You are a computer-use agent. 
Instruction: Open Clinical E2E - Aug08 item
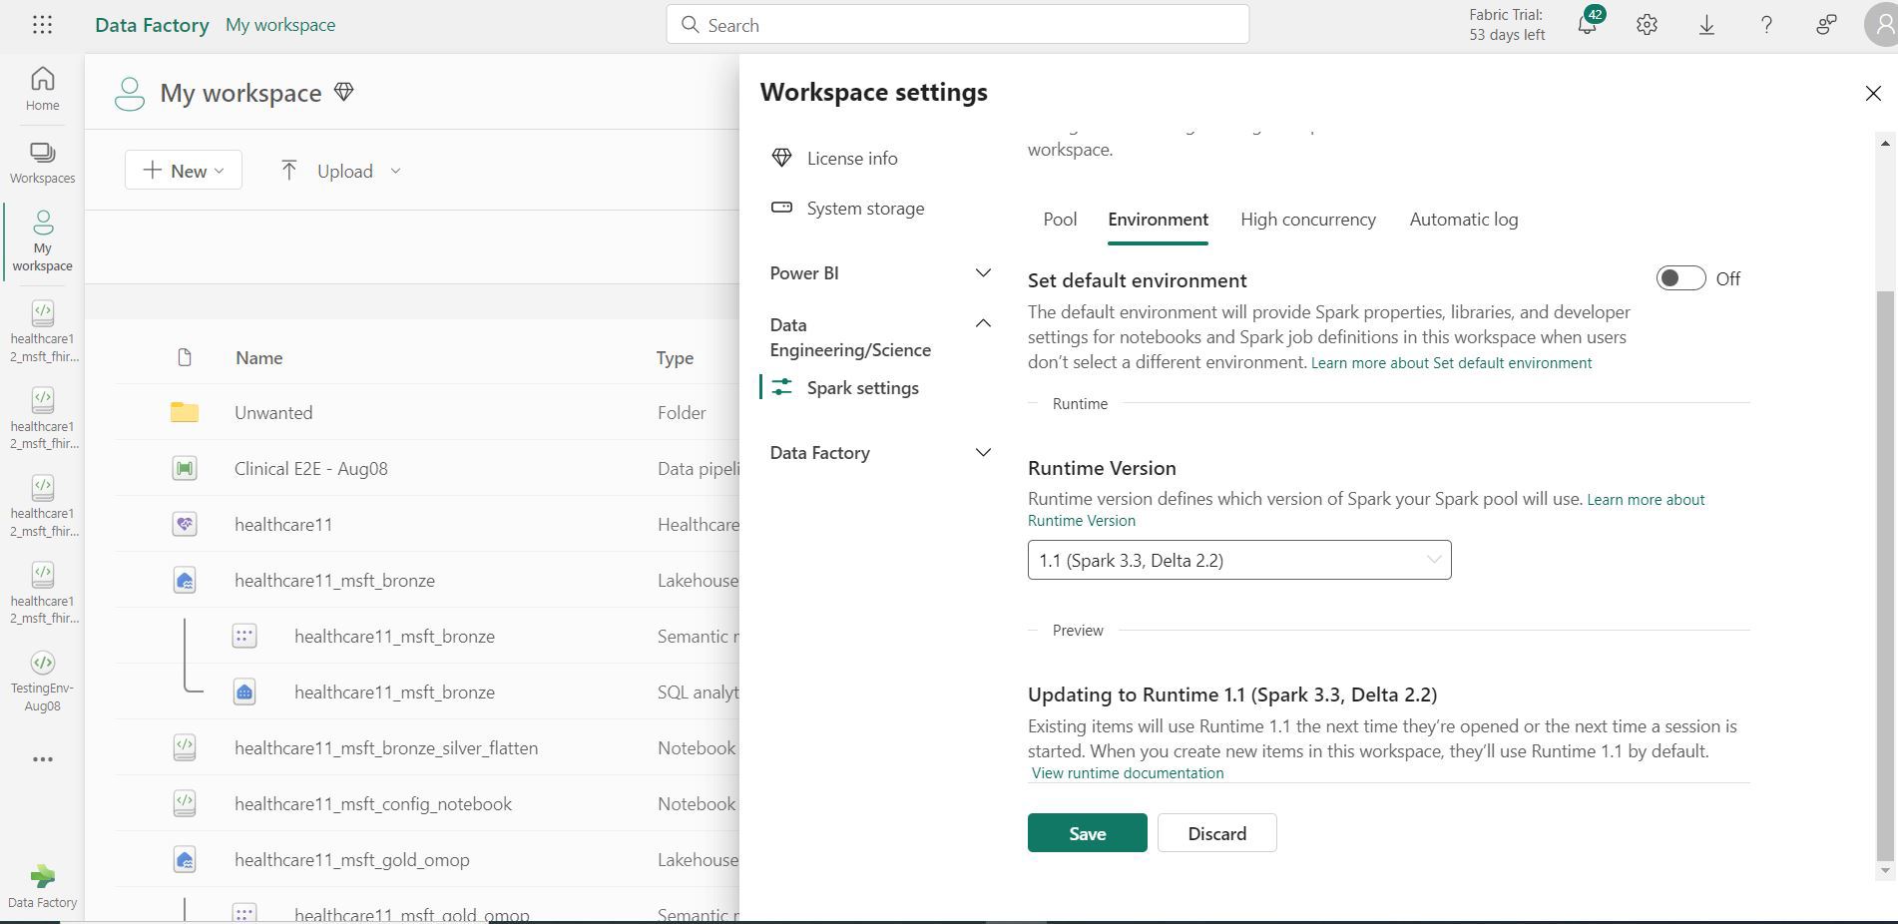pyautogui.click(x=310, y=468)
